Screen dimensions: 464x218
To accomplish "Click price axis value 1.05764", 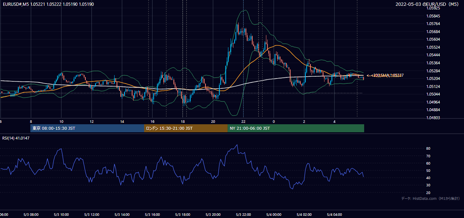I will click(x=433, y=24).
